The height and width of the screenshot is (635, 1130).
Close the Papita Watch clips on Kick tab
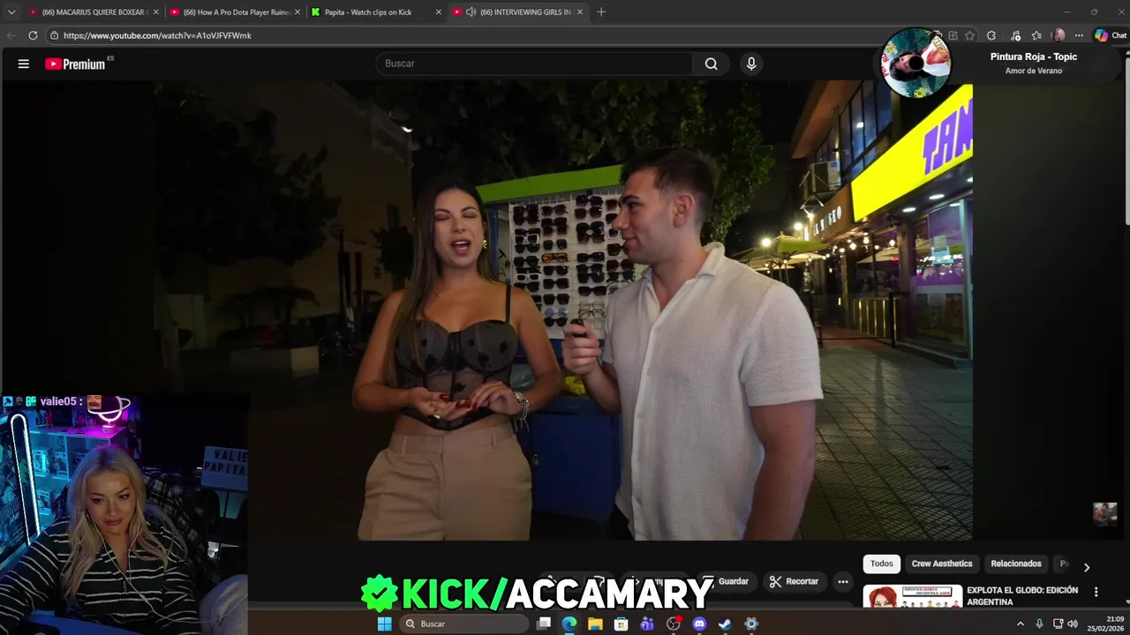coord(438,12)
